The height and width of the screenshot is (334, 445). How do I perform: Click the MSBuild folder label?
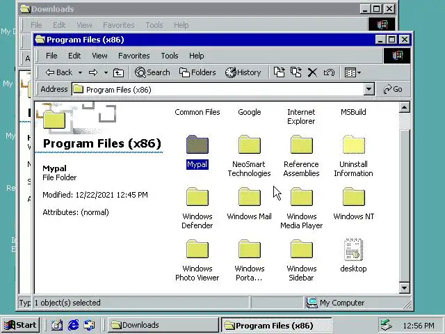(x=353, y=112)
